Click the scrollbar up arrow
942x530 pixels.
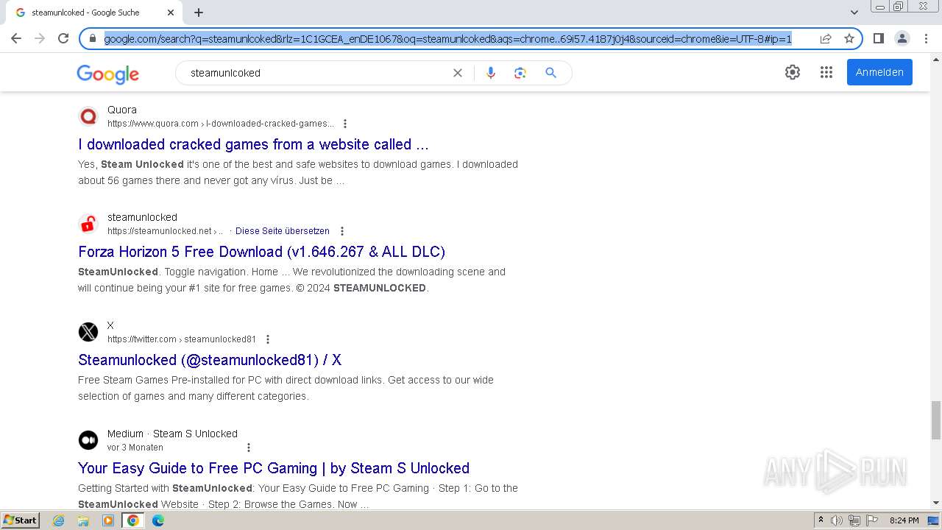coord(936,58)
